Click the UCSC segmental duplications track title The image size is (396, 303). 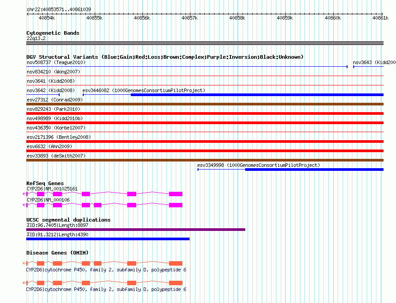click(69, 220)
